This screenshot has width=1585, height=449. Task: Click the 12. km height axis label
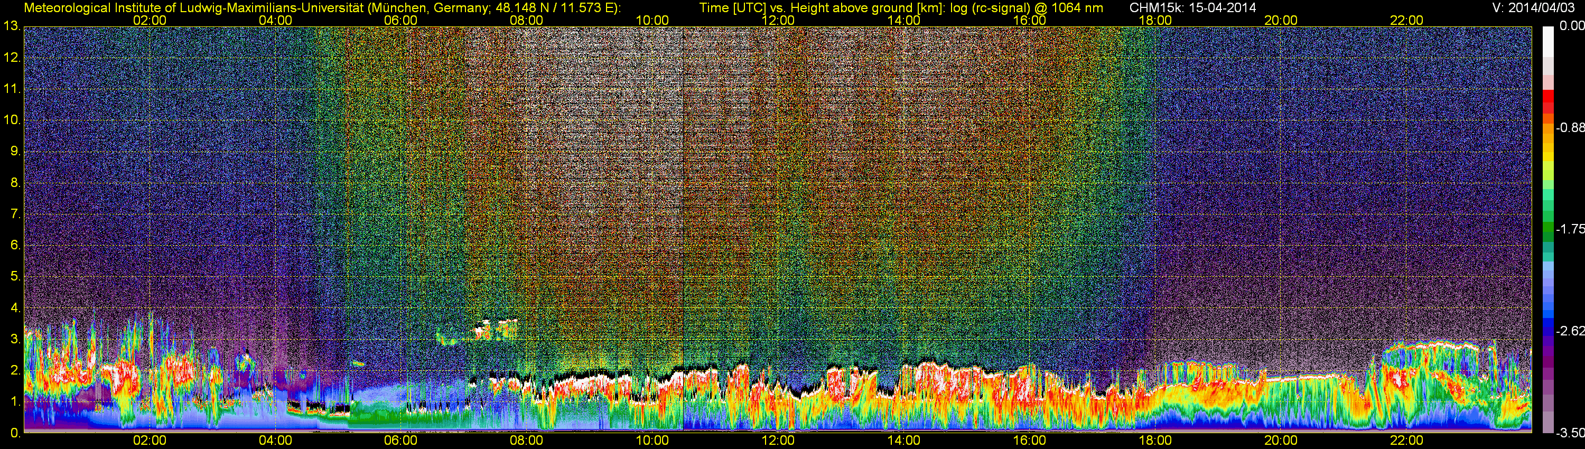click(12, 58)
